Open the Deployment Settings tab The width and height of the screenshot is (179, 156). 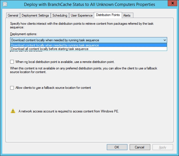pyautogui.click(x=35, y=15)
